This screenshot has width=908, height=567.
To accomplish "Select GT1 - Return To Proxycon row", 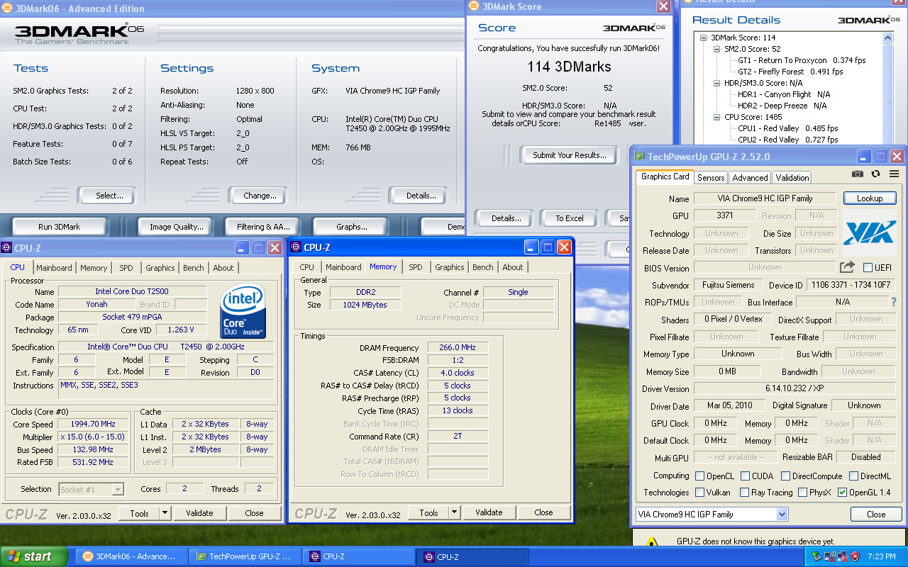I will (802, 60).
